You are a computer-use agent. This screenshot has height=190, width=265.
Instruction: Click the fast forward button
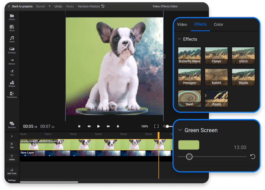pyautogui.click(x=108, y=126)
